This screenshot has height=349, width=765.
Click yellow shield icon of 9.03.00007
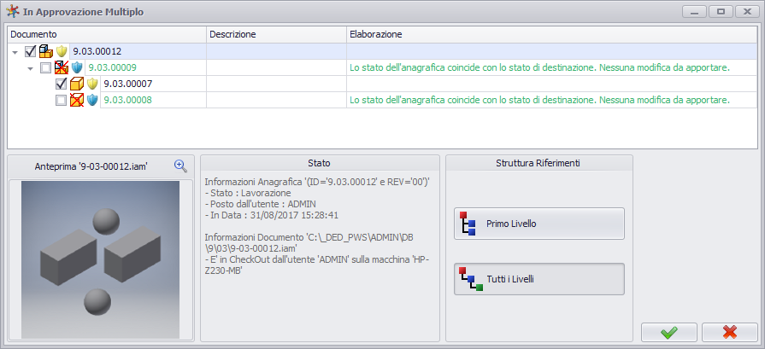coord(92,84)
